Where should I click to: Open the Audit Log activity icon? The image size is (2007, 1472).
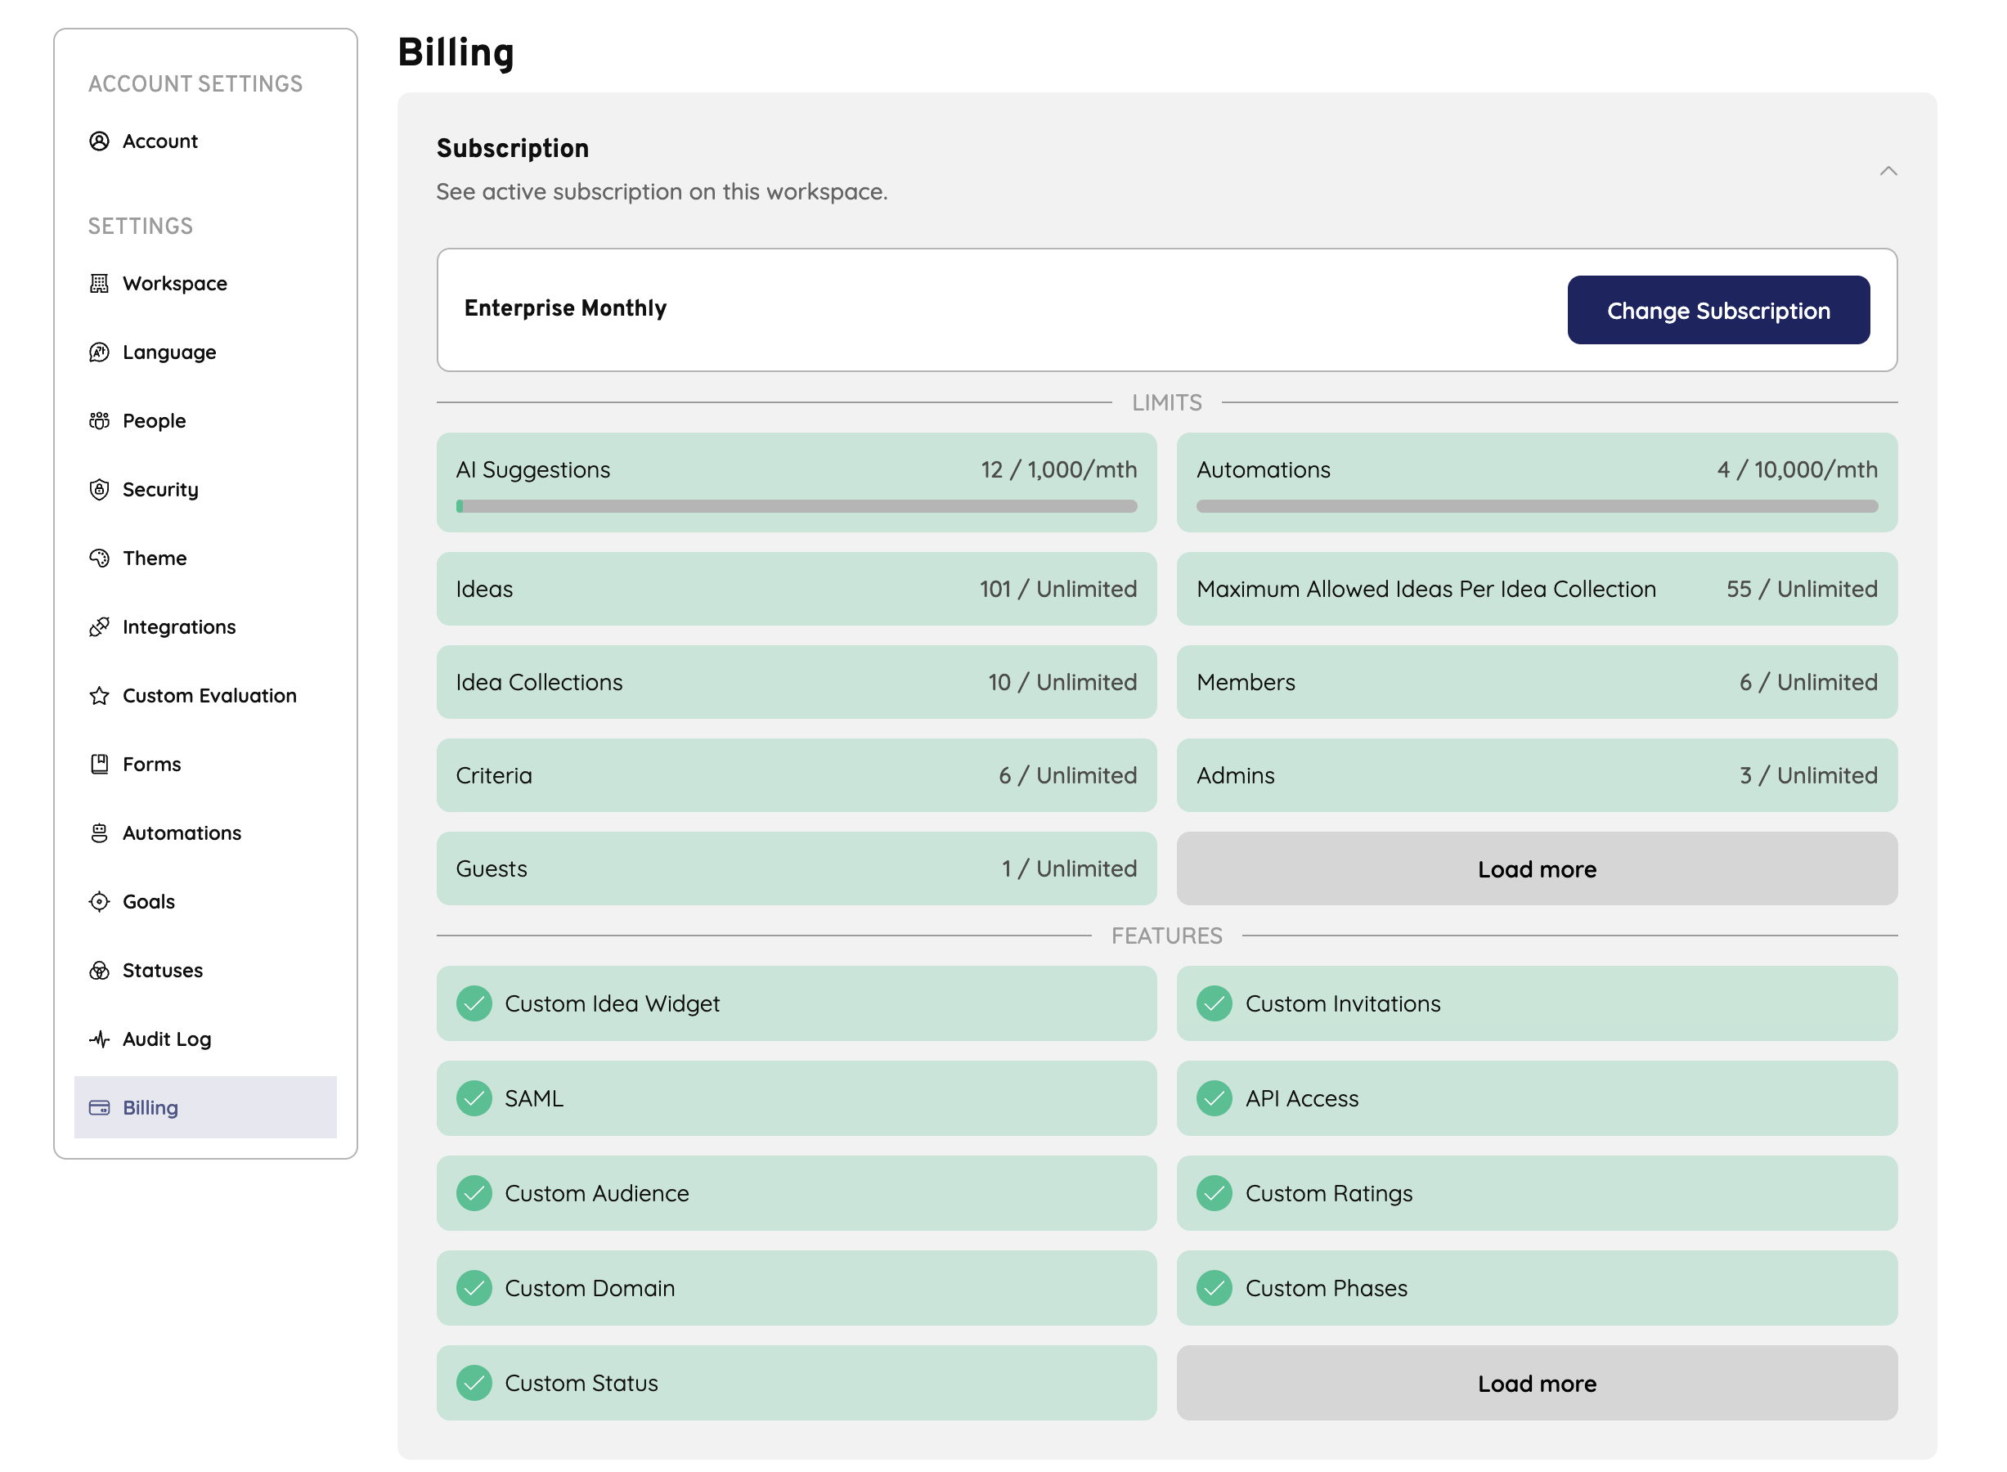point(100,1038)
